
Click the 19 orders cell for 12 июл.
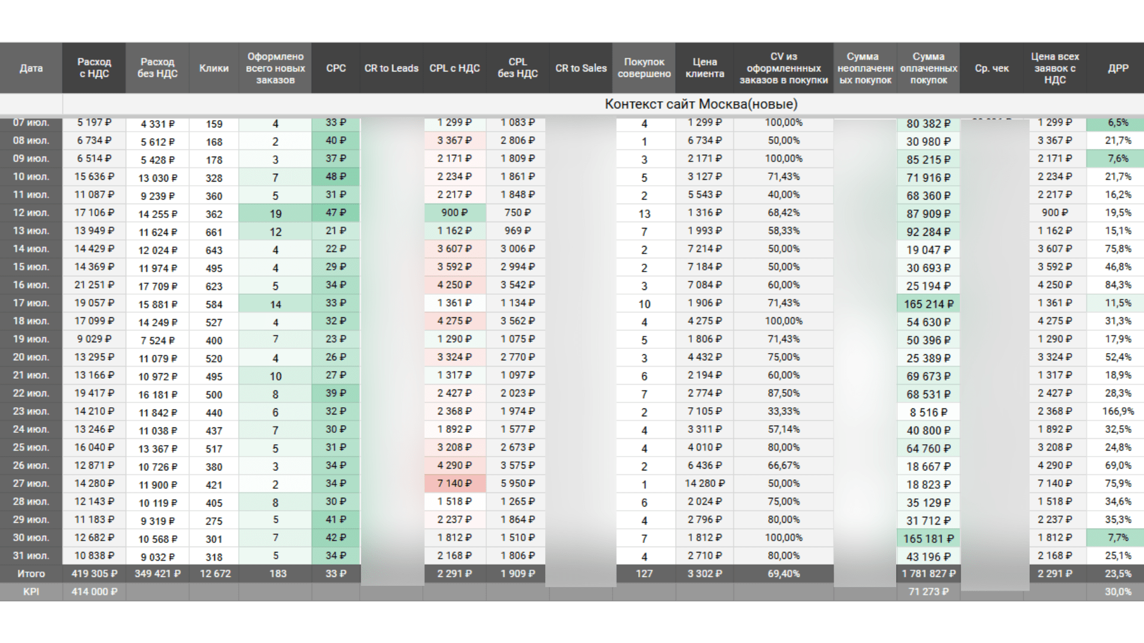coord(275,214)
